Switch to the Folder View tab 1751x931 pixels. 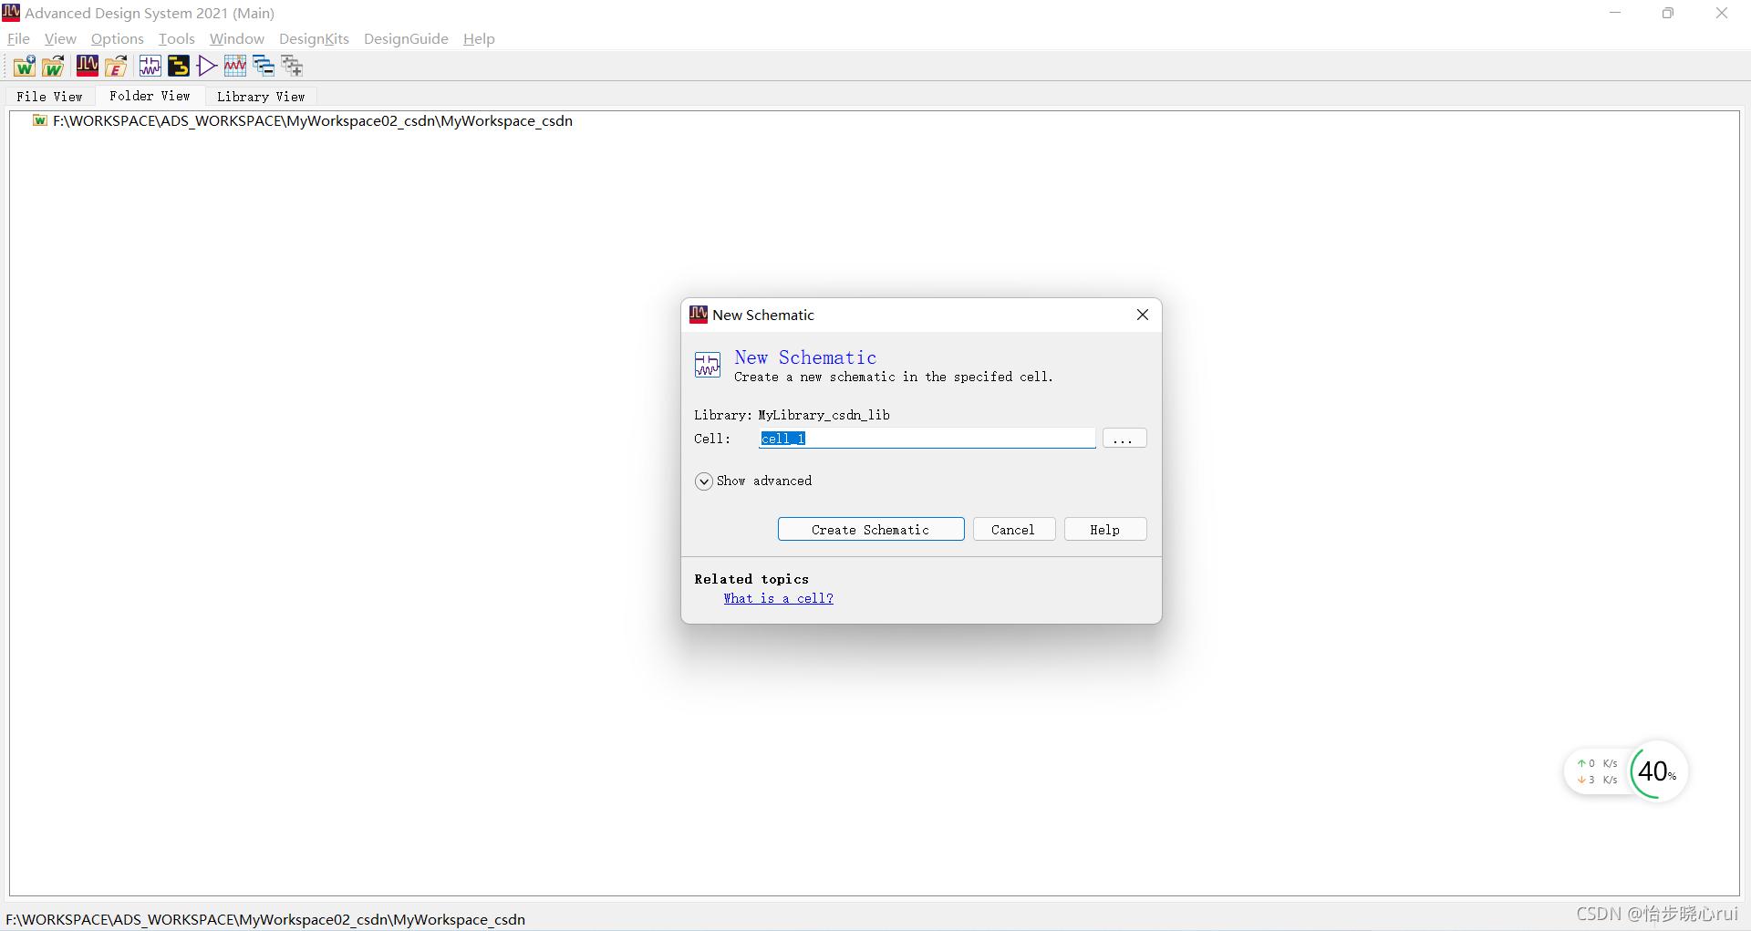(x=150, y=96)
